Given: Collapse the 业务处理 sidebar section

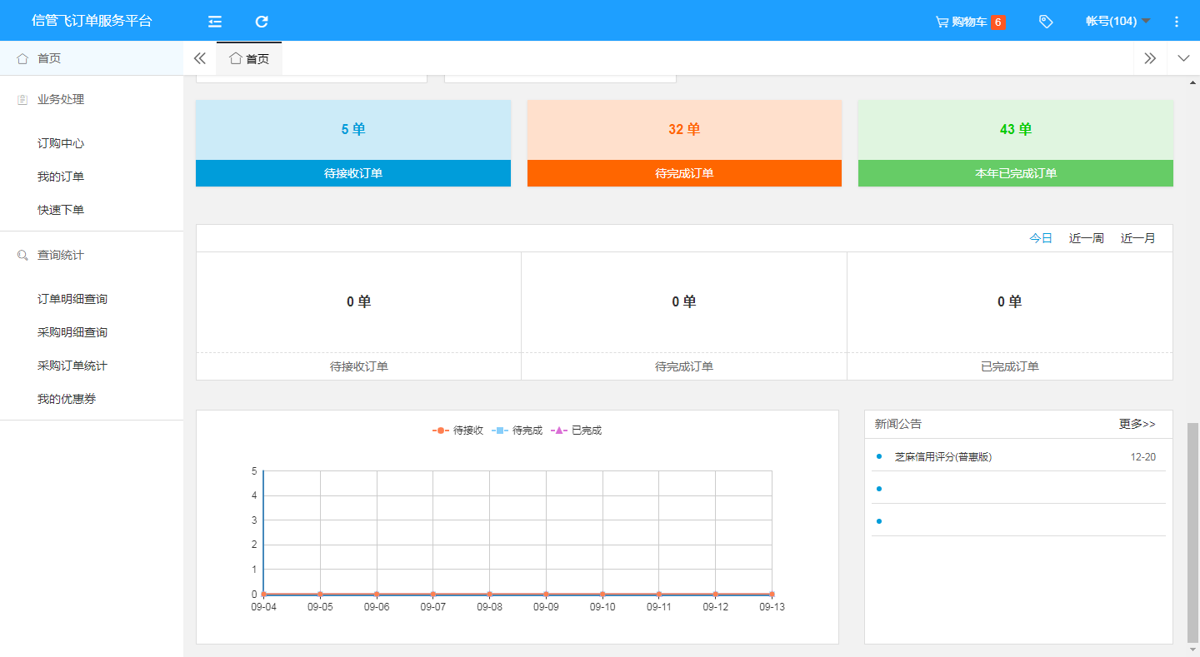Looking at the screenshot, I should [x=60, y=99].
